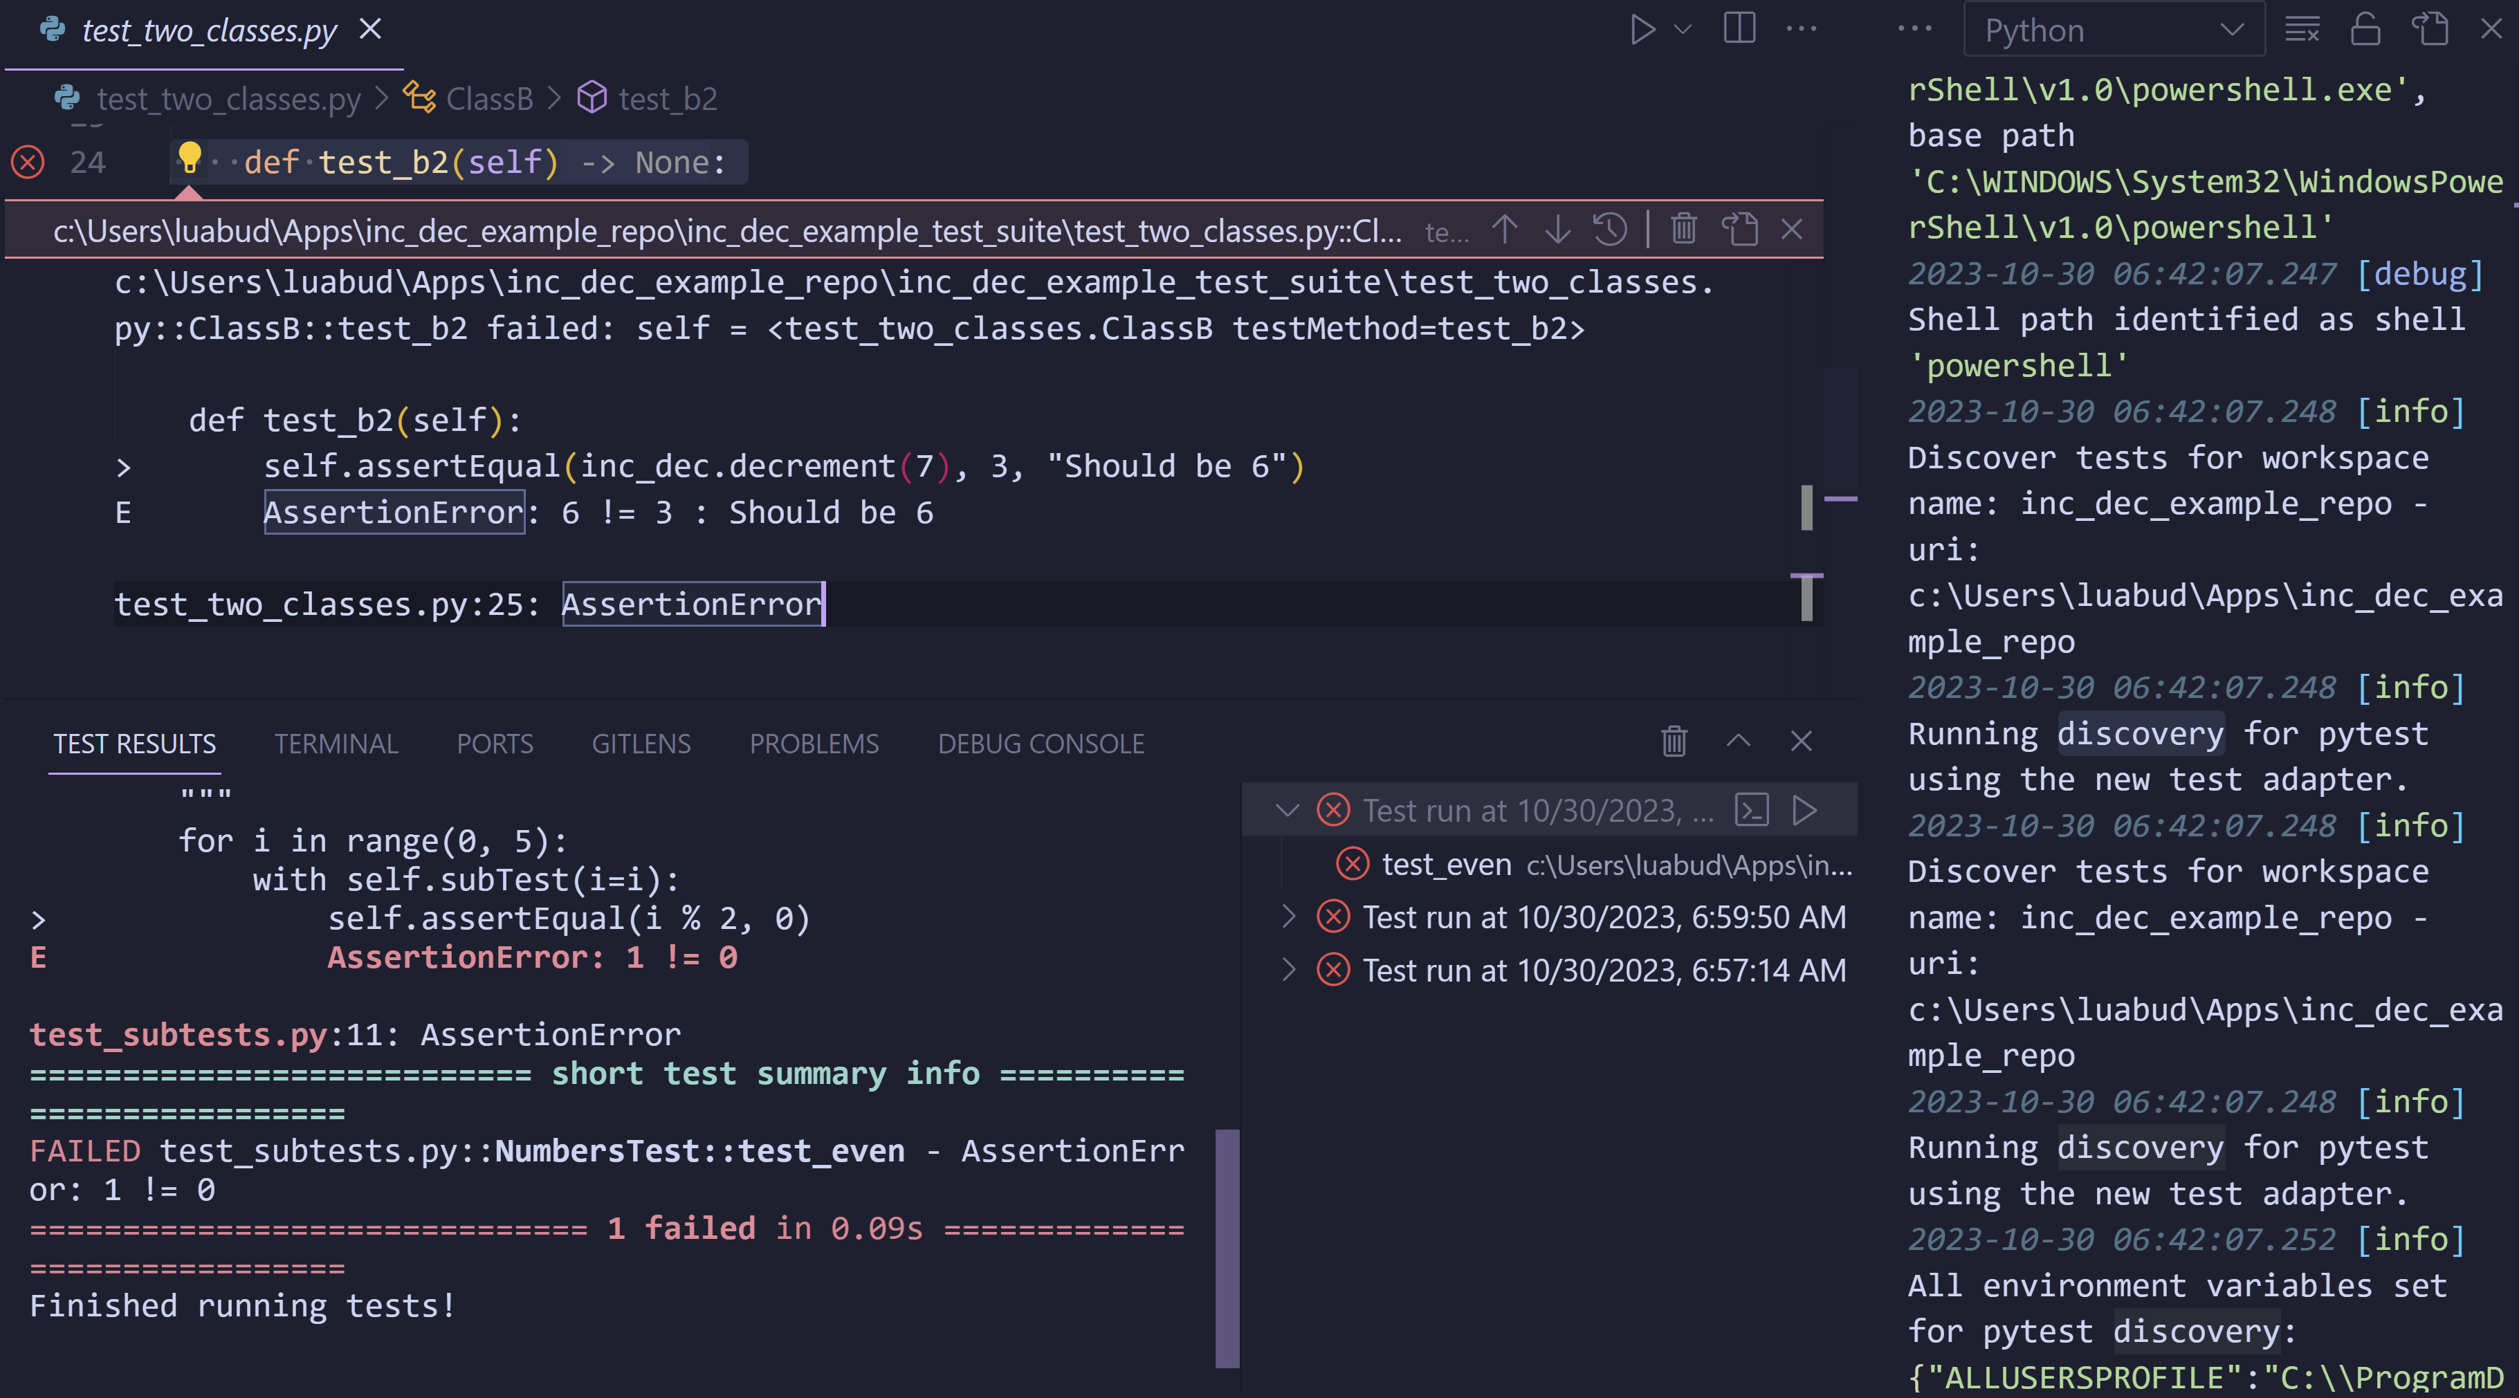Switch to the DEBUG CONSOLE tab

pos(1039,743)
